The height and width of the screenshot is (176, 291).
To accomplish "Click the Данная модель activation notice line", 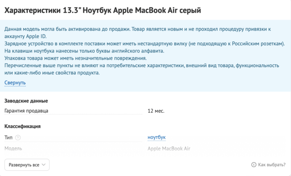I will pyautogui.click(x=138, y=29).
